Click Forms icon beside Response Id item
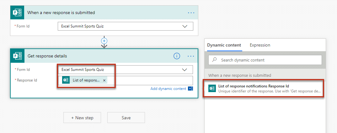The image size is (337, 133). point(212,89)
